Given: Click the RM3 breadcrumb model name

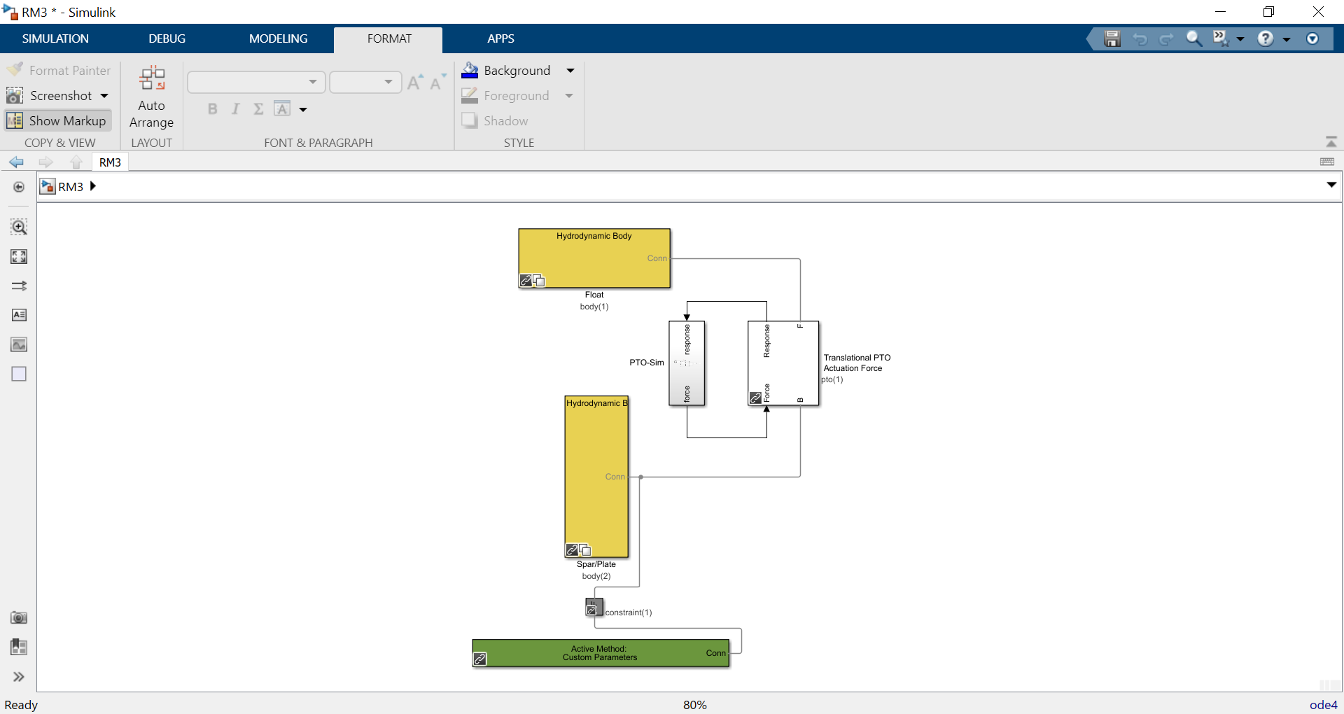Looking at the screenshot, I should pos(71,187).
